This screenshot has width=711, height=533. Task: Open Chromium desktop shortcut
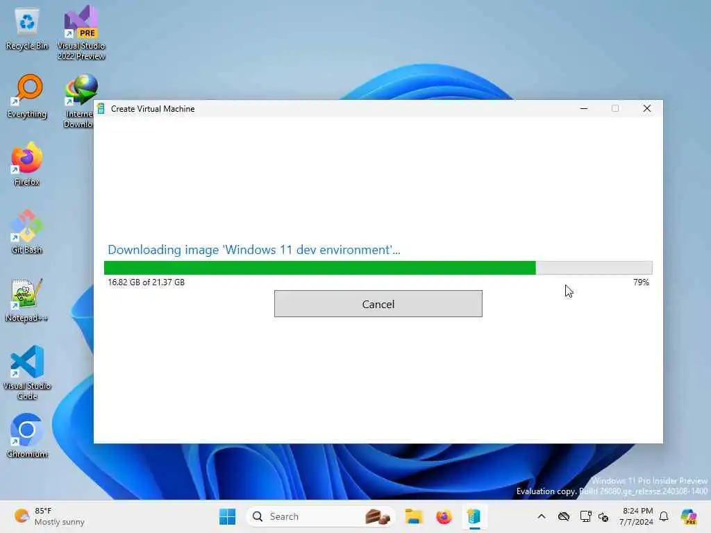(x=27, y=436)
